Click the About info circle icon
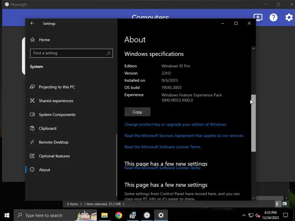The height and width of the screenshot is (221, 295). (32, 169)
